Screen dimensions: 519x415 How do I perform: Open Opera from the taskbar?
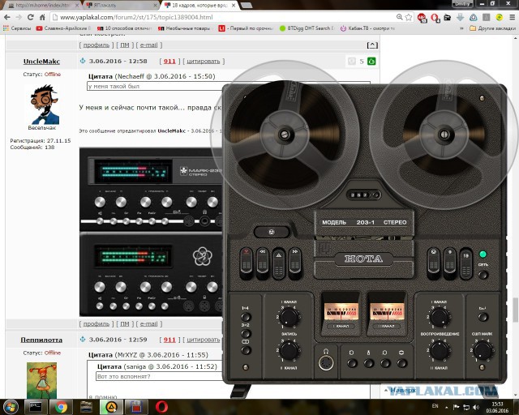161,407
